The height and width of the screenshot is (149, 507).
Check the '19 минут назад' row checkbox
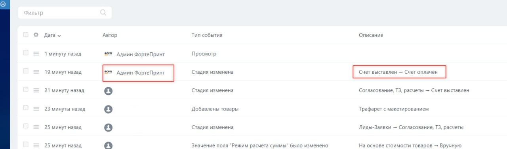click(26, 71)
